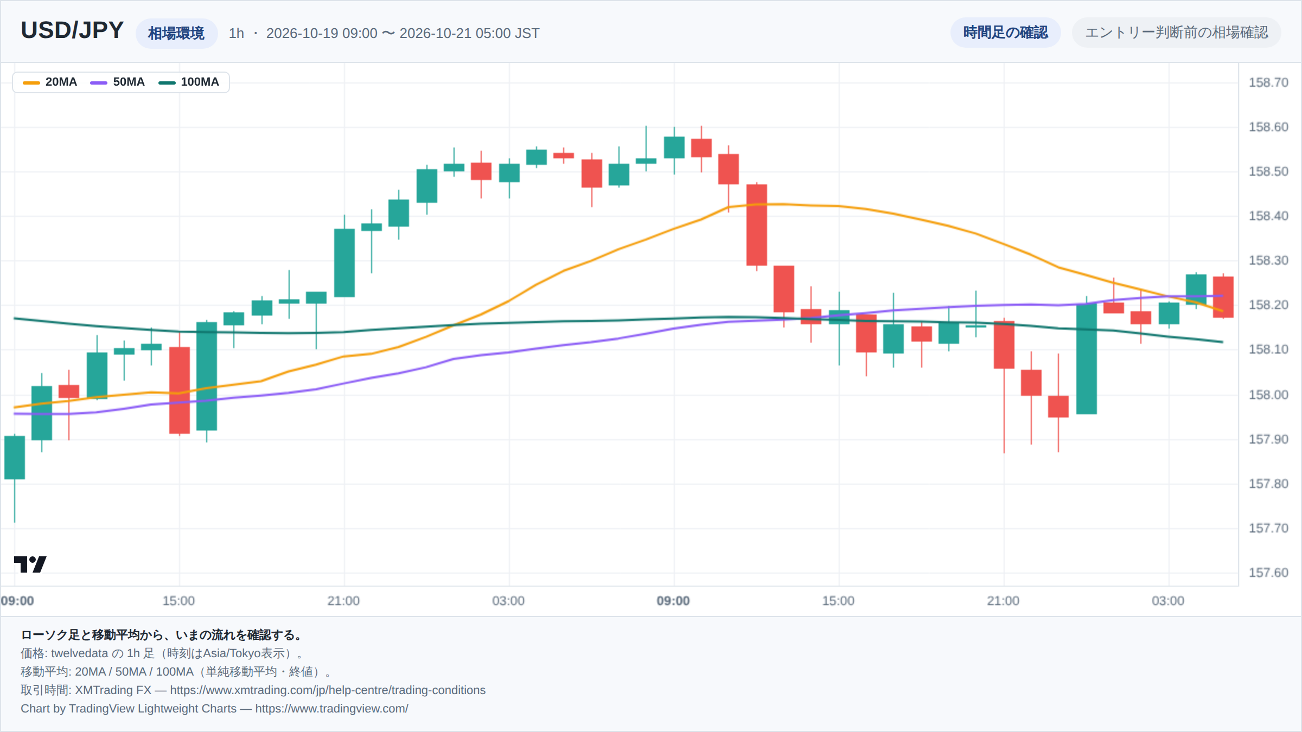Click the 時間足の確認 pill
1302x732 pixels.
[1005, 33]
